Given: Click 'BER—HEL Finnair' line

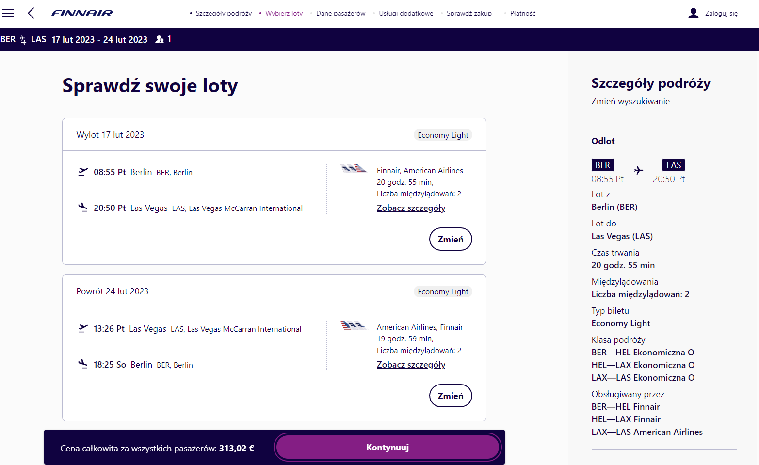Looking at the screenshot, I should click(x=626, y=407).
